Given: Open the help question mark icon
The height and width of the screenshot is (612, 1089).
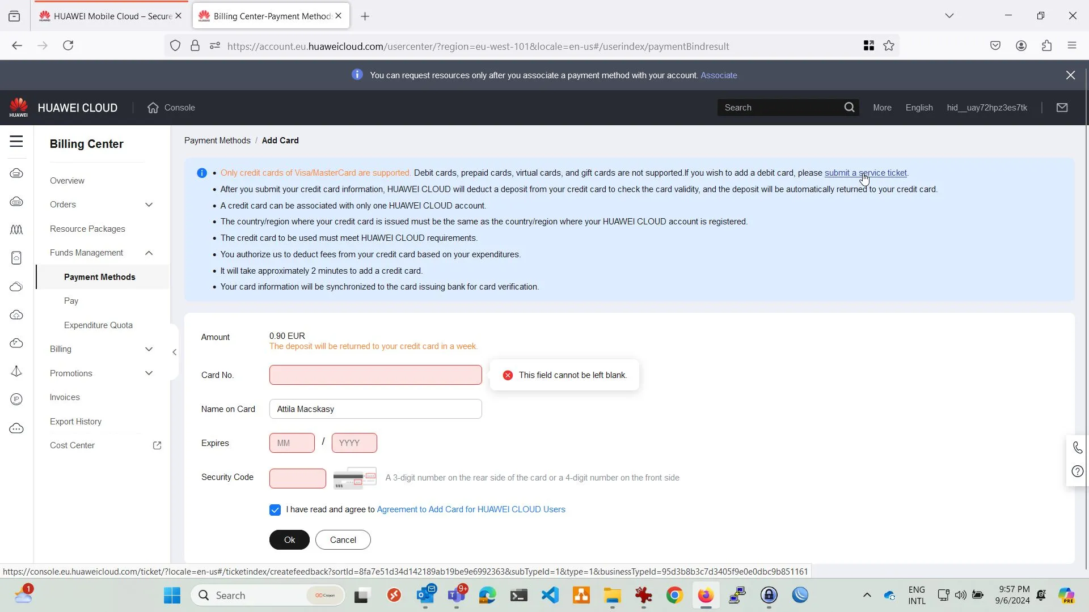Looking at the screenshot, I should pyautogui.click(x=1078, y=471).
